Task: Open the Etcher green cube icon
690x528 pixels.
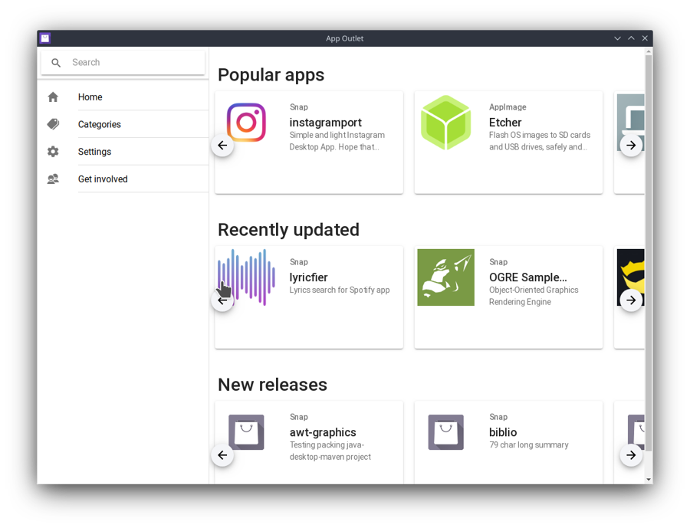Action: 445,123
